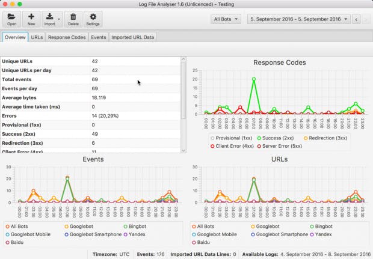
Task: Click Provisional (1xx) legend marker in chart
Action: pos(212,138)
